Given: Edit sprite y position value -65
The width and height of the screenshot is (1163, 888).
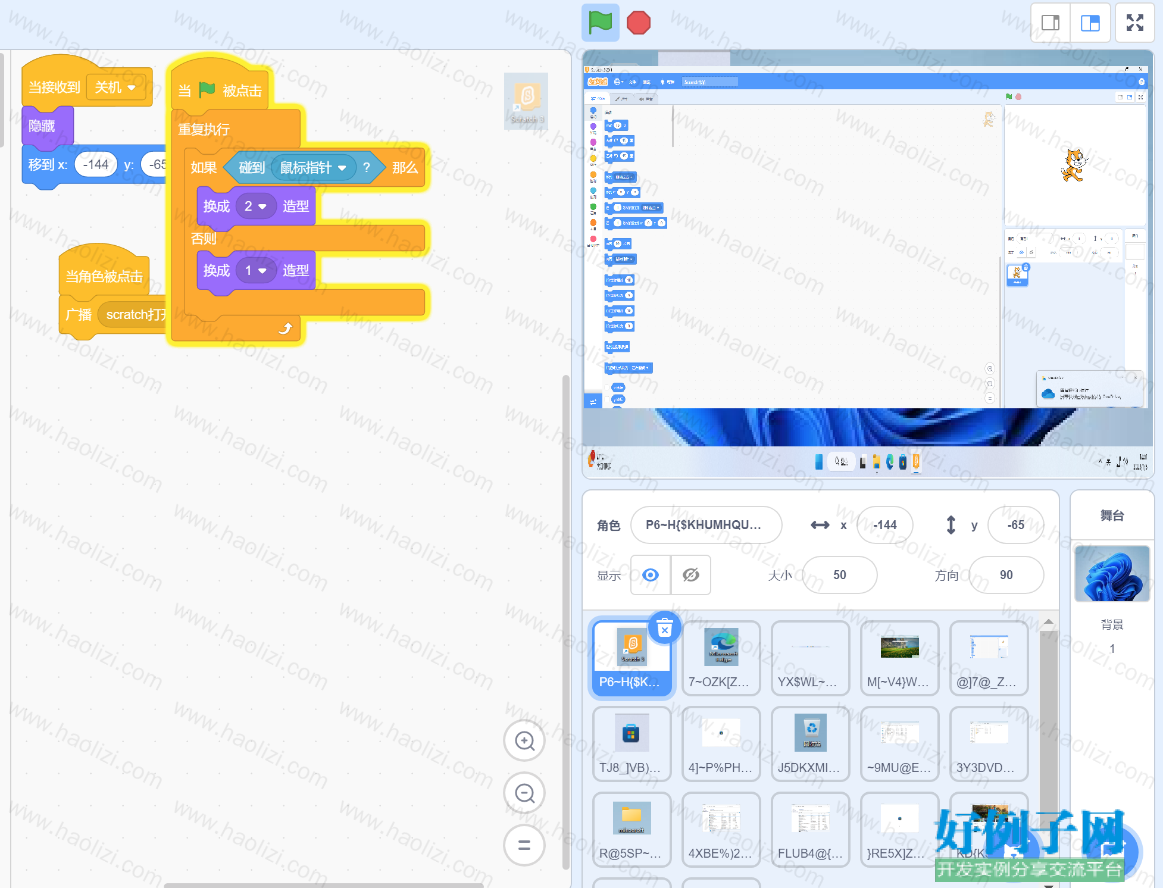Looking at the screenshot, I should (1016, 525).
